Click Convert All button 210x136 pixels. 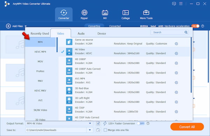pos(187,127)
